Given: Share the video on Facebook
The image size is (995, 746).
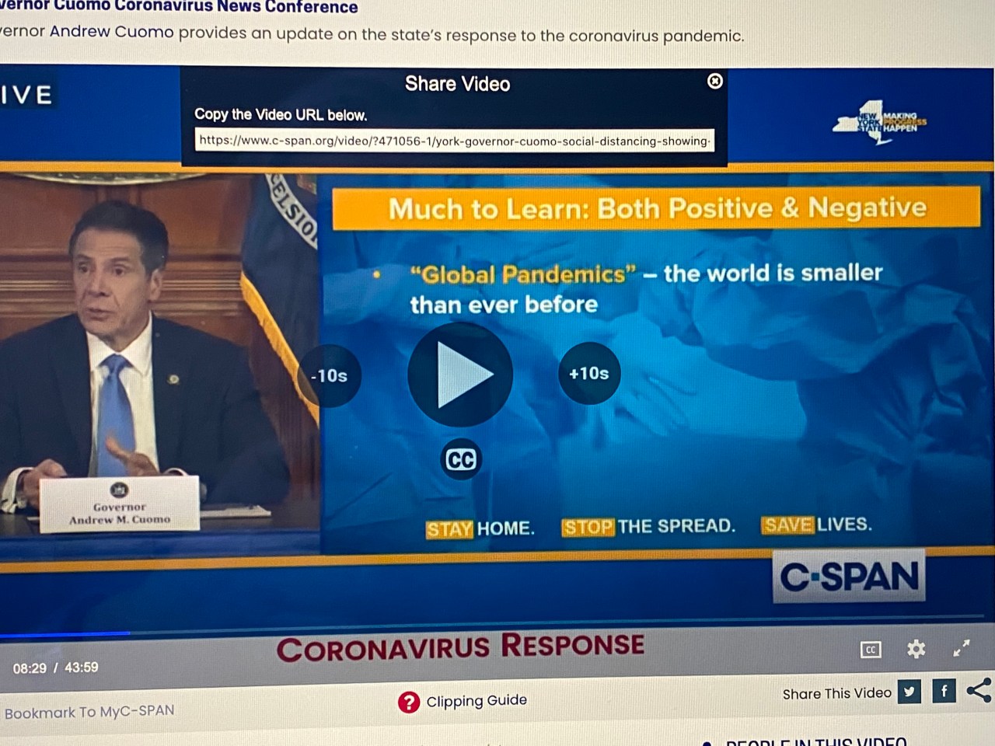Looking at the screenshot, I should click(944, 690).
